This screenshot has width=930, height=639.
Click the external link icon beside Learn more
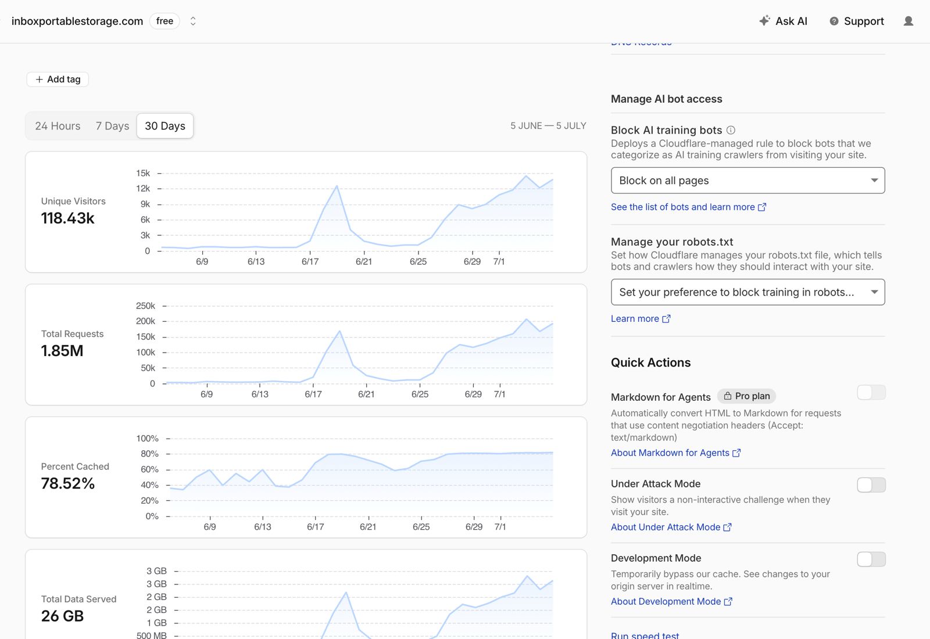click(x=667, y=319)
